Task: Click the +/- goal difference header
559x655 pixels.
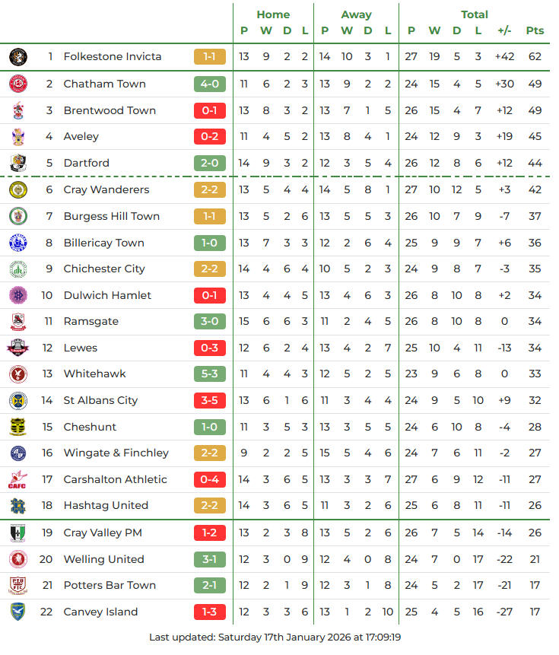Action: (504, 30)
